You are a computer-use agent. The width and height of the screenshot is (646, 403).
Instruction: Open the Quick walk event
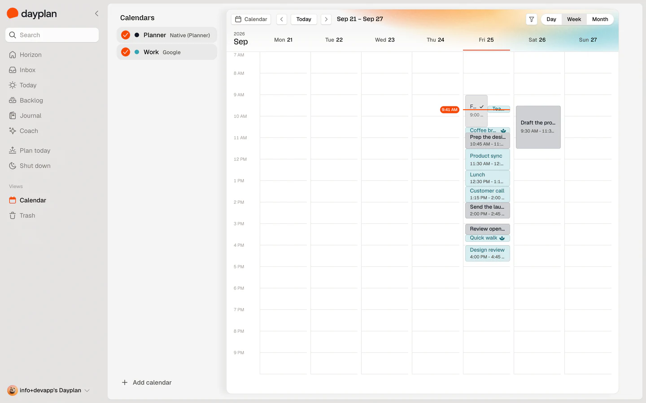click(488, 238)
